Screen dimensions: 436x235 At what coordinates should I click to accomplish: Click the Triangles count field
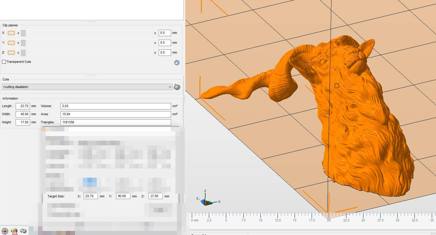[116, 122]
